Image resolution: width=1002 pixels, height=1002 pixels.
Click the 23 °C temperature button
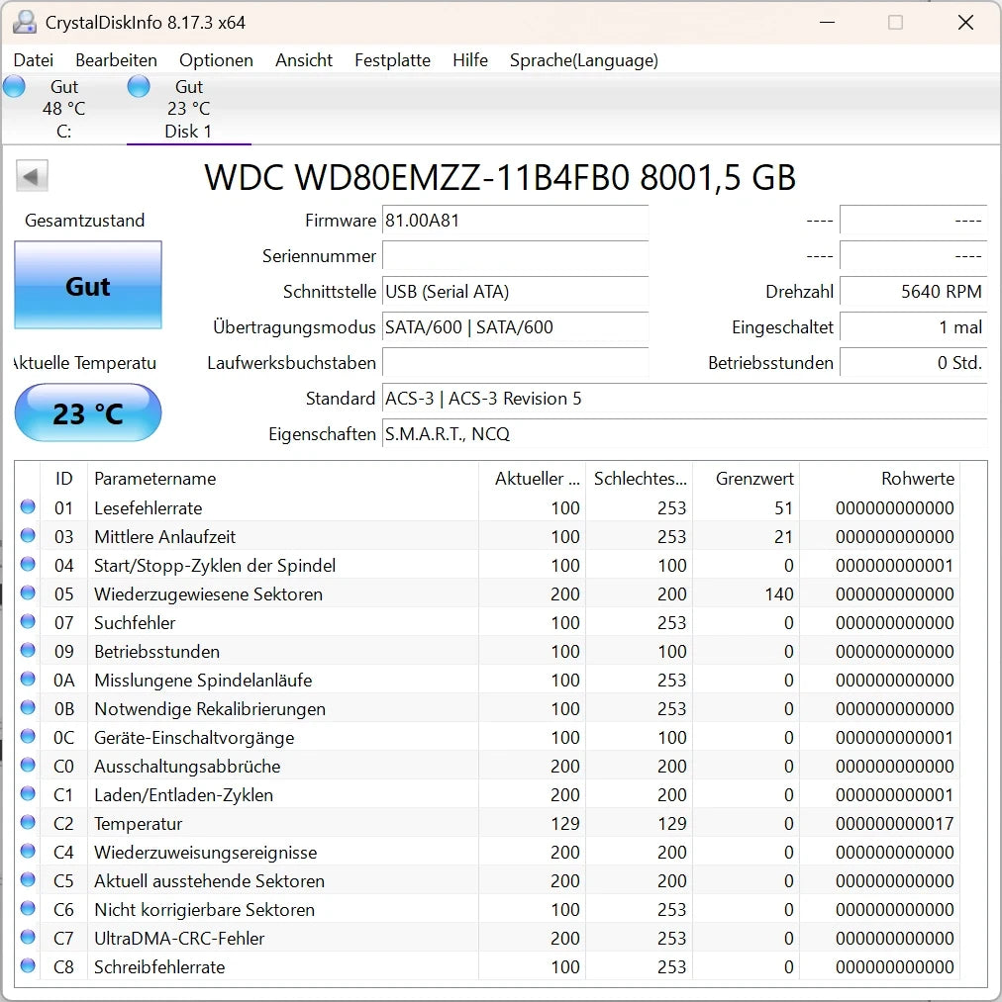pos(88,412)
